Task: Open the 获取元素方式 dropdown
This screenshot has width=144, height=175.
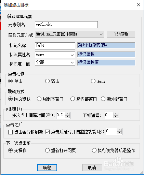Action: click(69, 34)
